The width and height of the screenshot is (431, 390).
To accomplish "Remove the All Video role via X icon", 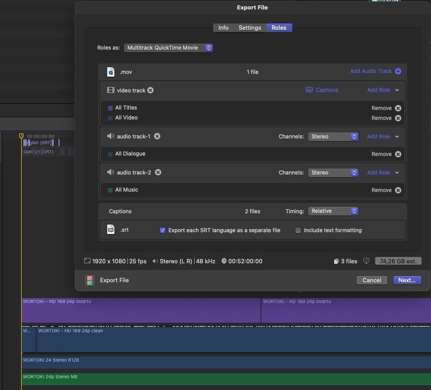I will point(398,118).
